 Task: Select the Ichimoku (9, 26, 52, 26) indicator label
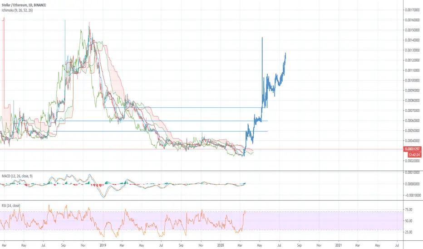pyautogui.click(x=17, y=10)
